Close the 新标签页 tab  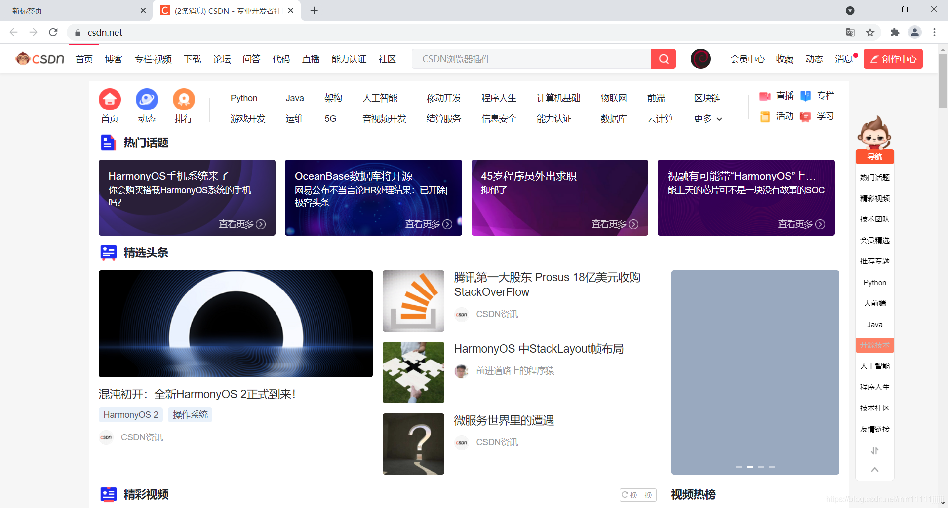143,10
